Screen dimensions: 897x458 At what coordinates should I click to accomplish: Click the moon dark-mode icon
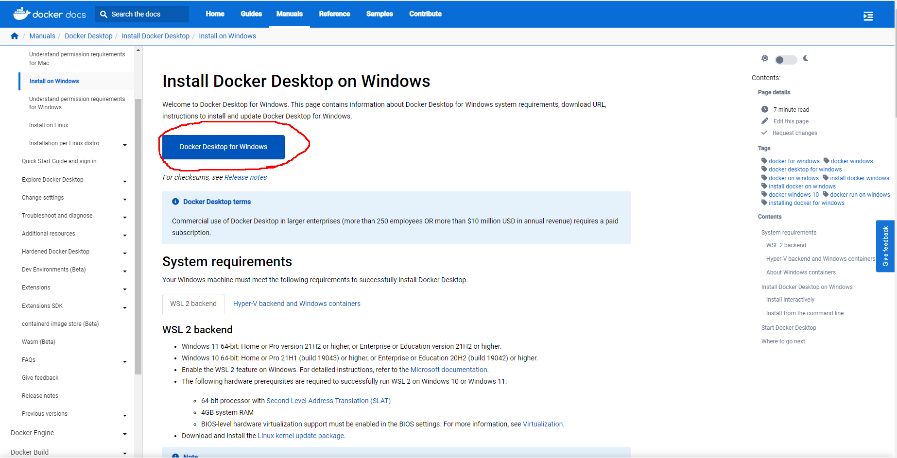[806, 58]
